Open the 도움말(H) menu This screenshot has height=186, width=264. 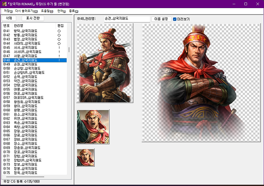[47, 11]
